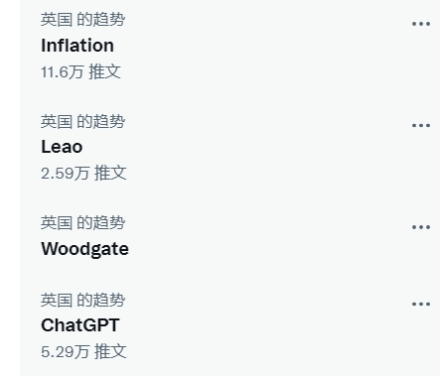Open the Inflation trending topic
Viewport: 440px width, 376px height.
click(x=77, y=46)
